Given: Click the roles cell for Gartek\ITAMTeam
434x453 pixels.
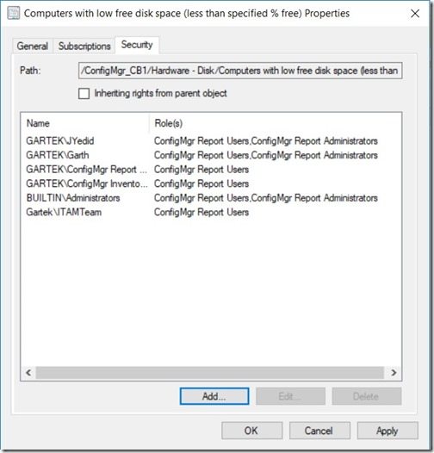Looking at the screenshot, I should [x=201, y=213].
